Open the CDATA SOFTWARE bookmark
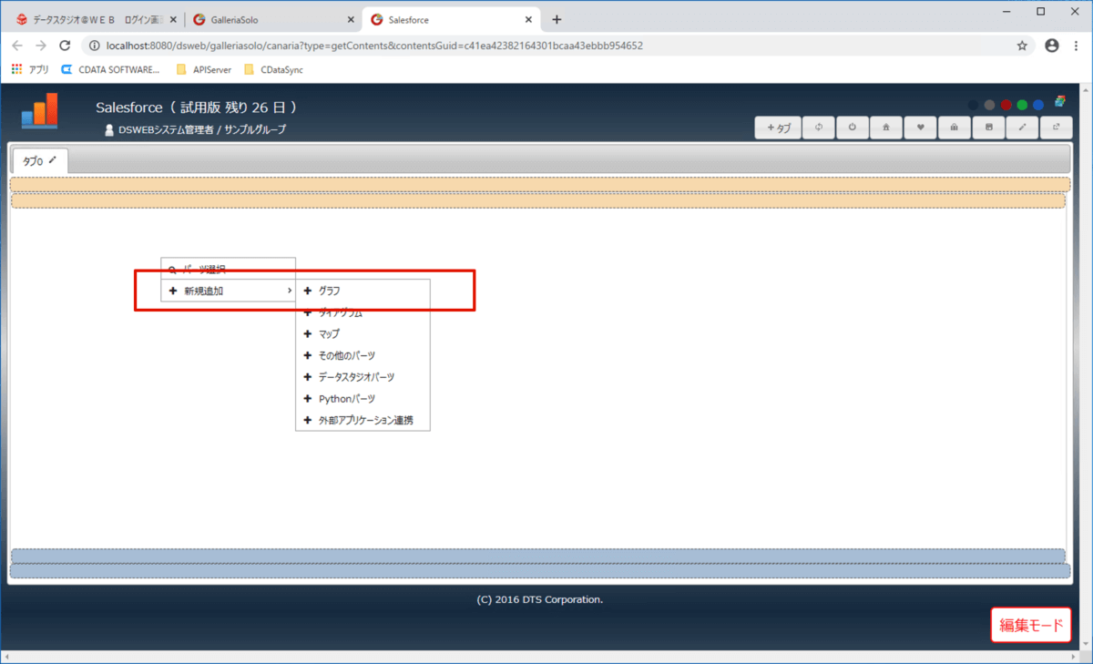The height and width of the screenshot is (664, 1093). [110, 69]
